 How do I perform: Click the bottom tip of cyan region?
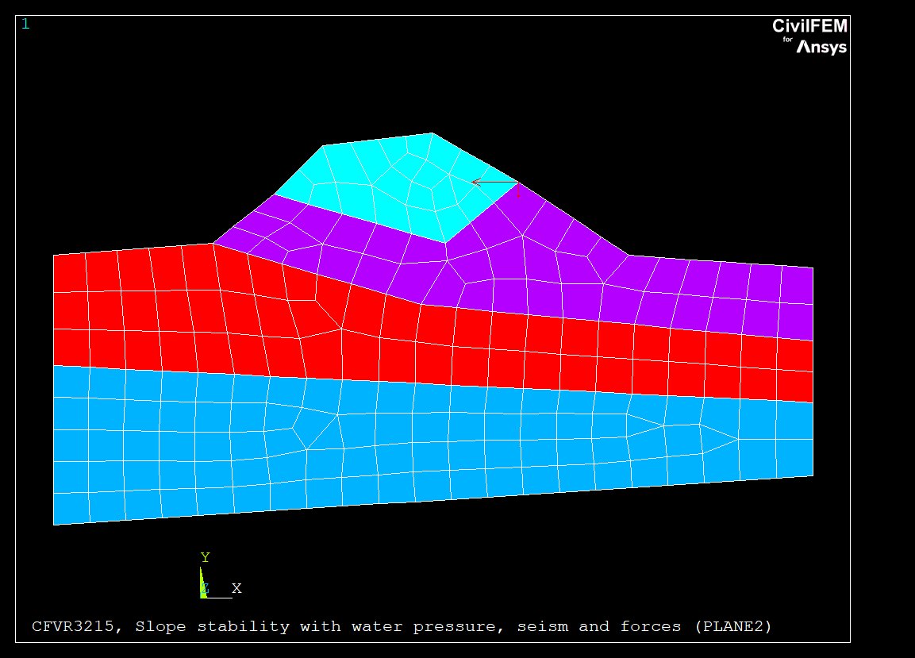tap(445, 242)
